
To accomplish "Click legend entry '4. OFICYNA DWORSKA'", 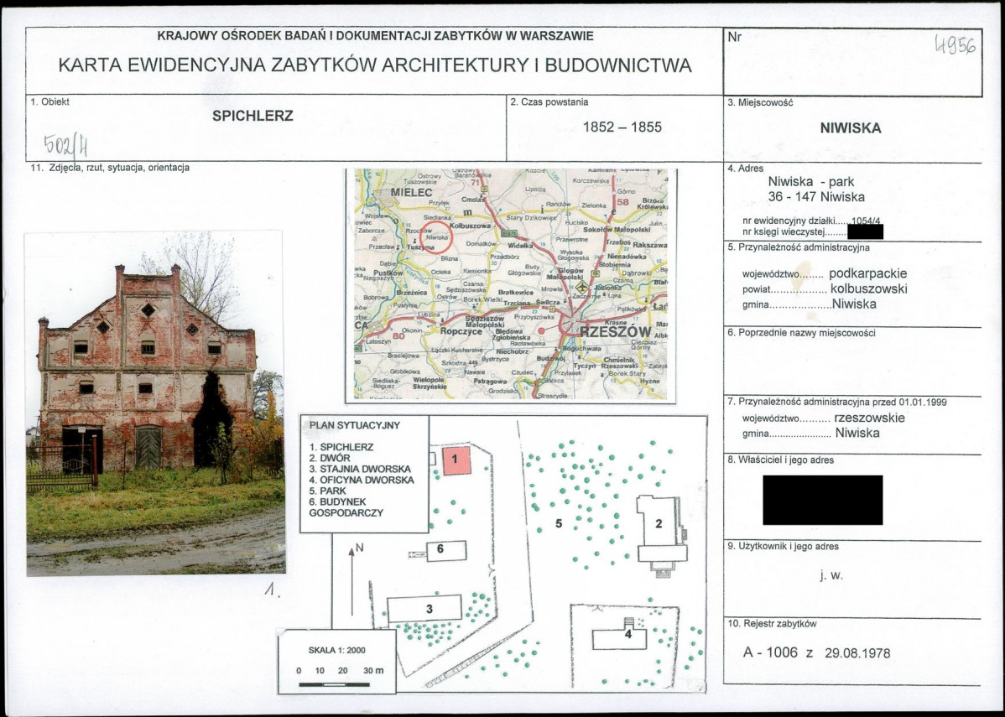I will (362, 480).
